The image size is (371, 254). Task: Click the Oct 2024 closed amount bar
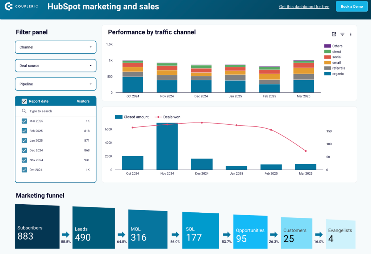[x=133, y=163]
